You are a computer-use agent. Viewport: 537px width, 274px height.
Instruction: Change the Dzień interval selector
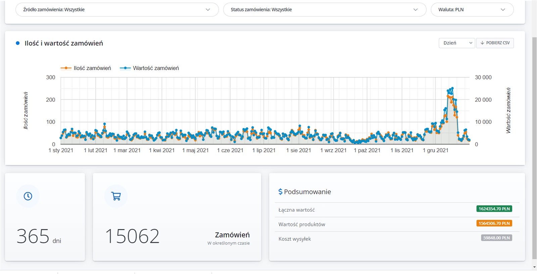[456, 43]
